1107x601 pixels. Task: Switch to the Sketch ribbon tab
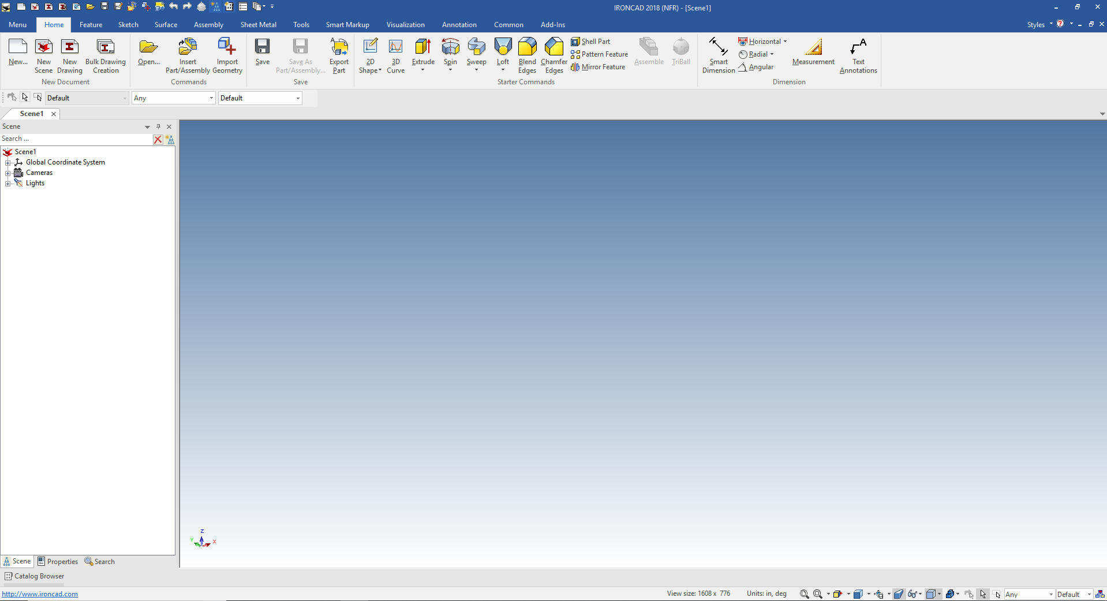(128, 25)
